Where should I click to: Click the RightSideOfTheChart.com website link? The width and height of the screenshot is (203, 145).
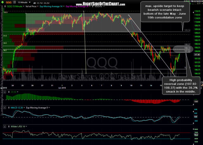(101, 4)
